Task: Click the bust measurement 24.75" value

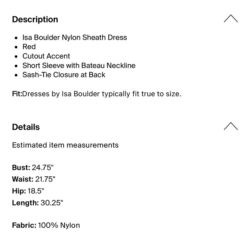Action: tap(43, 167)
